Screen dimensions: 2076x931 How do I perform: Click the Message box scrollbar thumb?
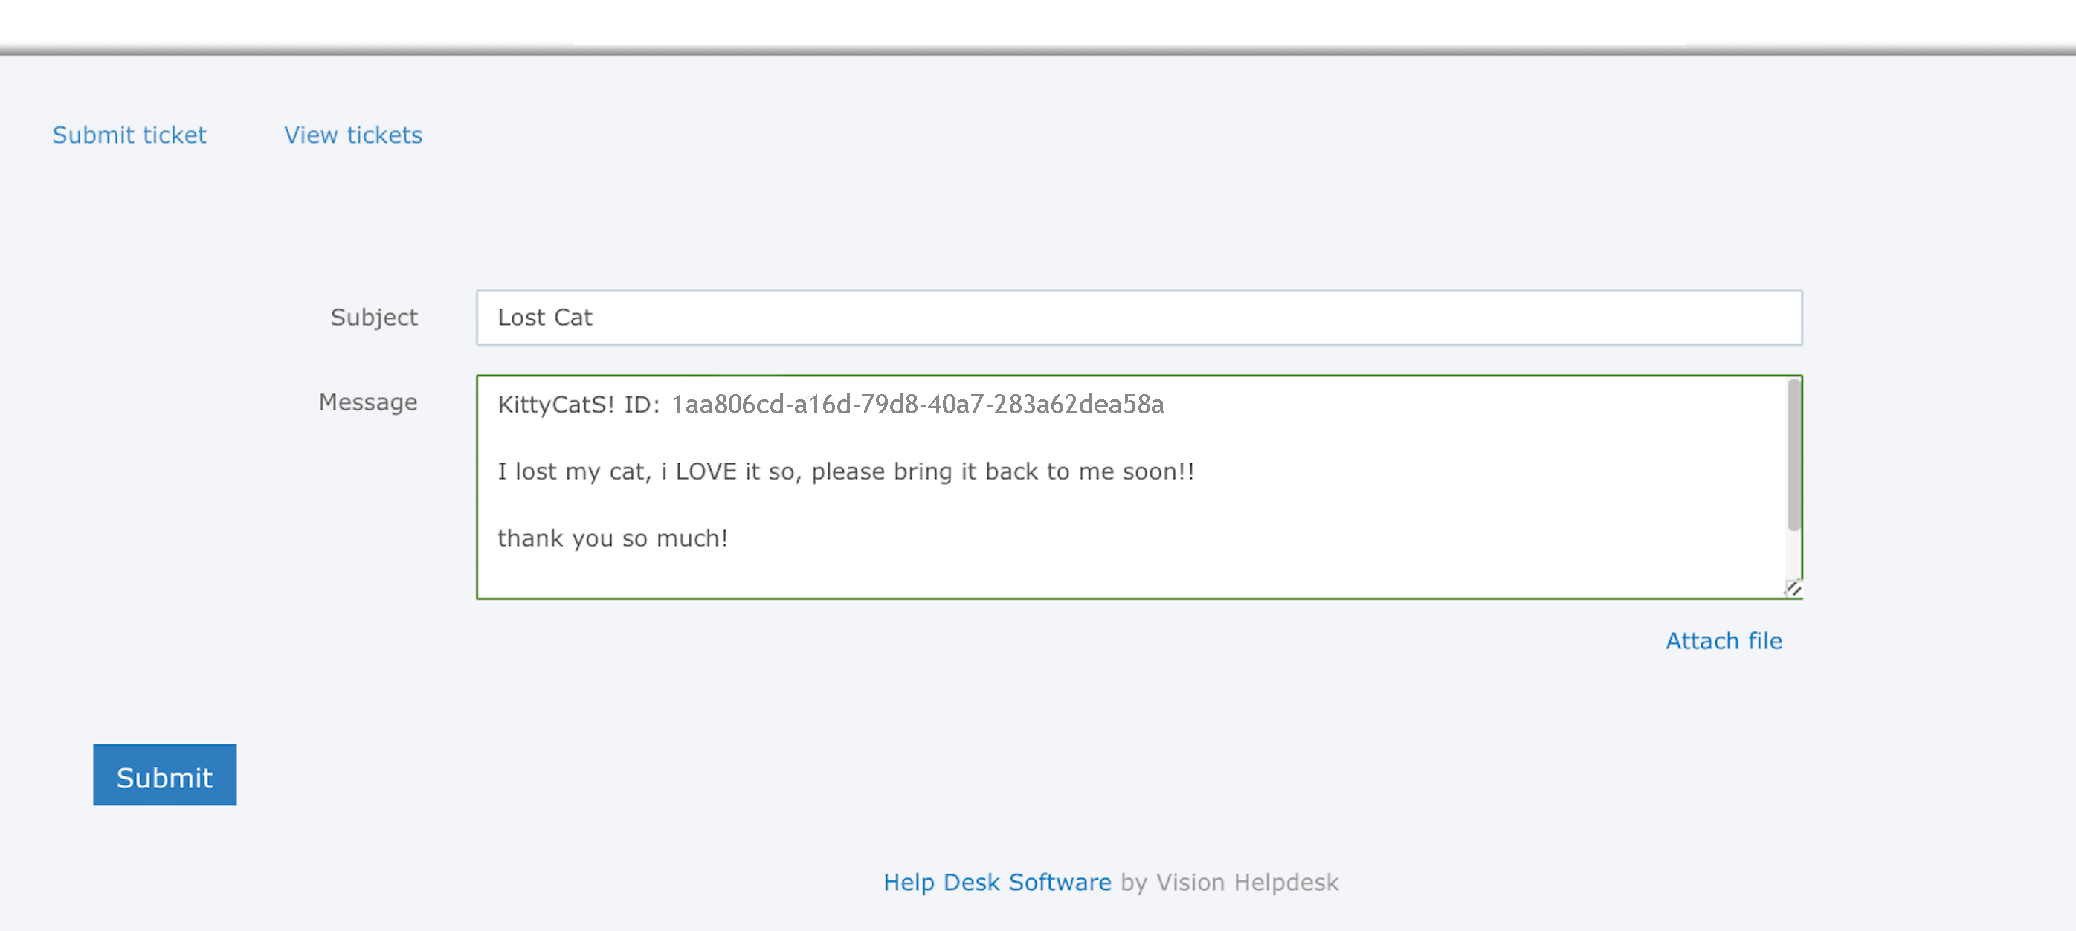coord(1794,455)
